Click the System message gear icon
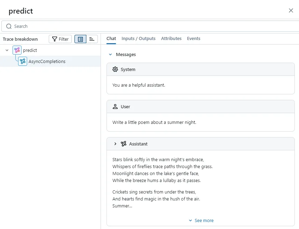This screenshot has width=299, height=229. (115, 69)
